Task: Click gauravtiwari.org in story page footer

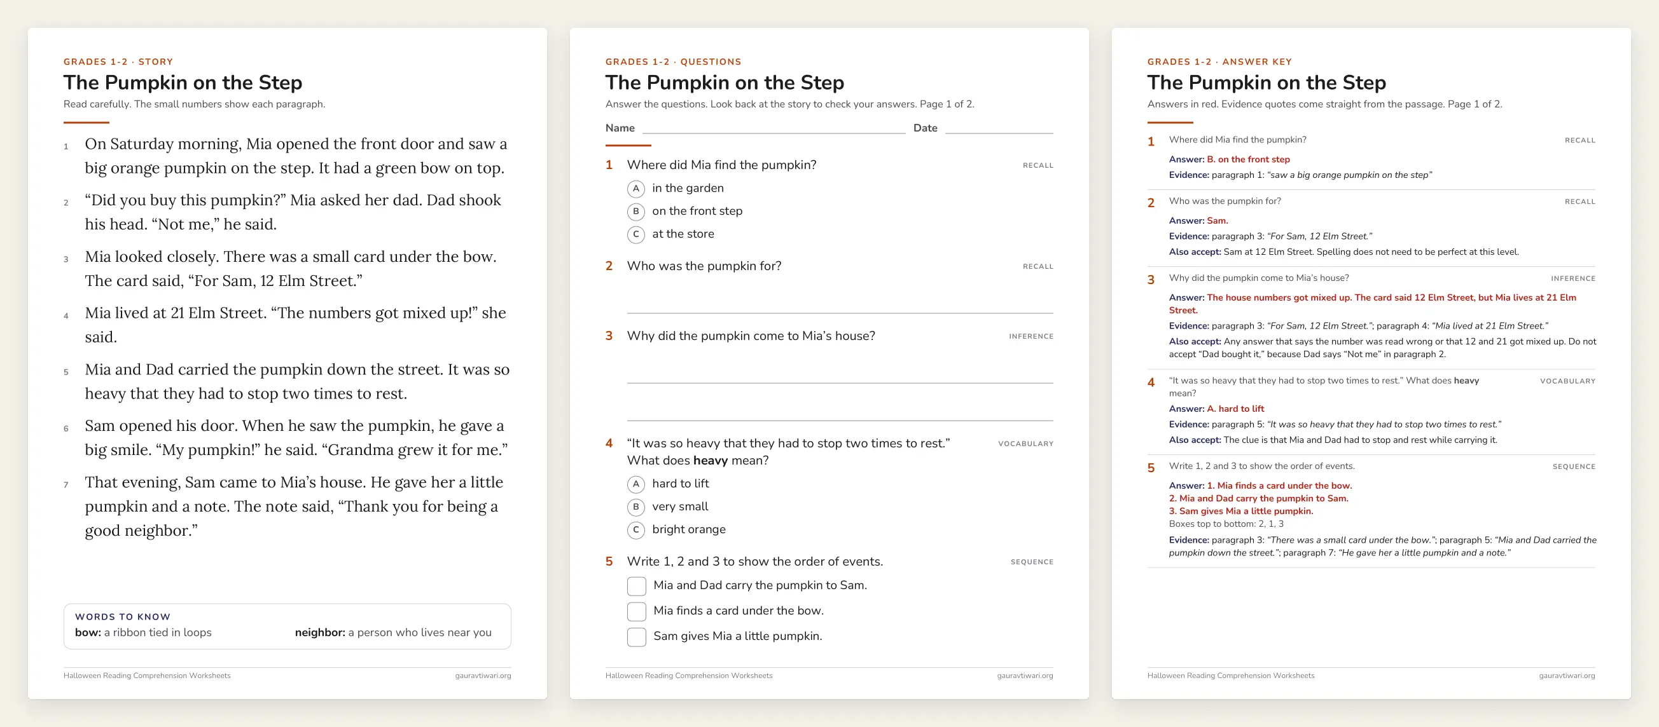Action: [x=482, y=676]
